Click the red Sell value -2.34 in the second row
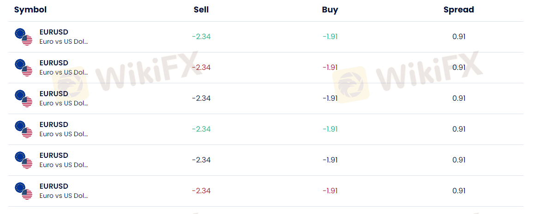Image resolution: width=541 pixels, height=214 pixels. tap(201, 68)
